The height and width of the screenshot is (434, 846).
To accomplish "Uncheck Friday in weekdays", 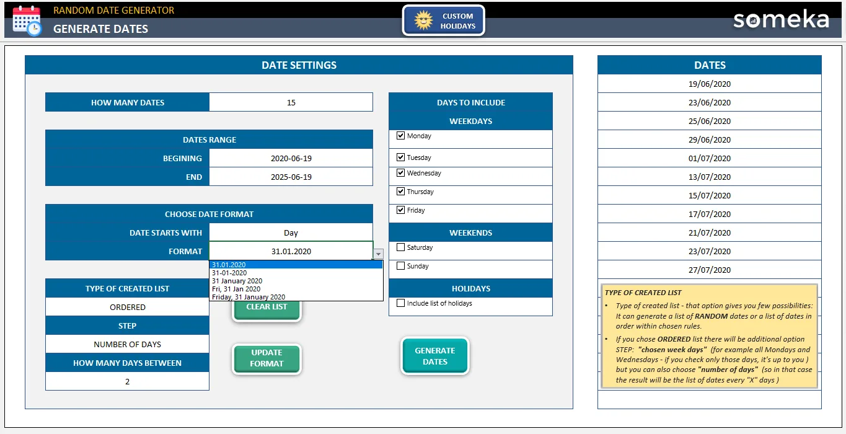I will (400, 210).
